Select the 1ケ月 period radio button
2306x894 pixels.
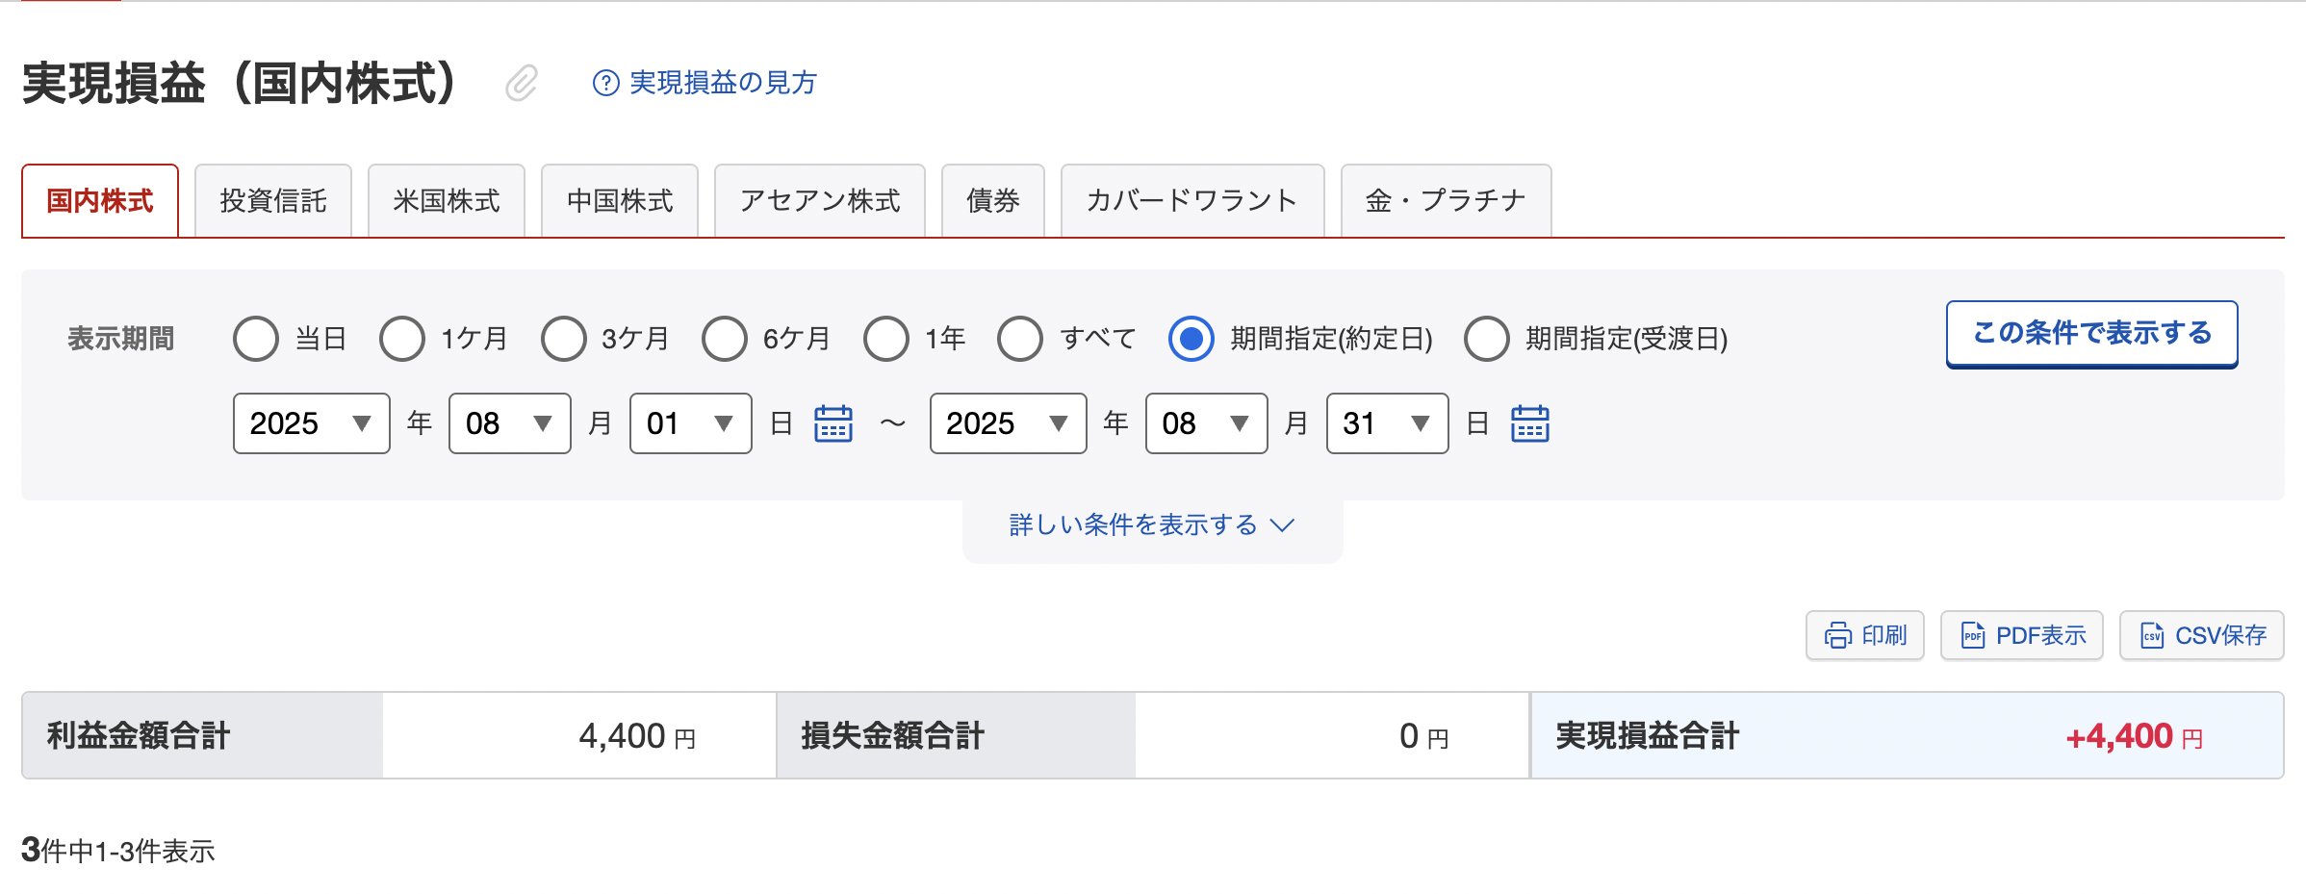(401, 339)
